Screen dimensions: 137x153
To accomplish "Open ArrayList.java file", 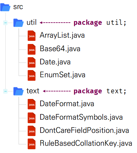I will pos(62,36).
